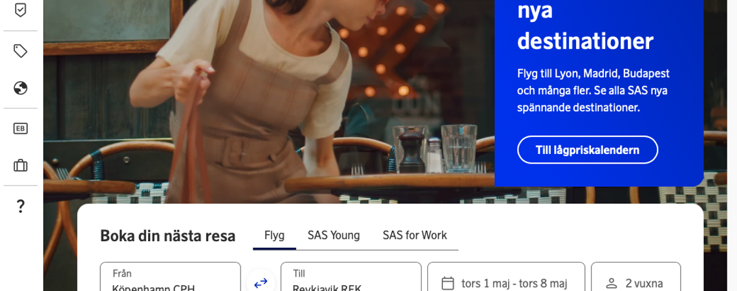Open the EB EuroBonus sidebar icon
Image resolution: width=737 pixels, height=291 pixels.
pyautogui.click(x=20, y=128)
